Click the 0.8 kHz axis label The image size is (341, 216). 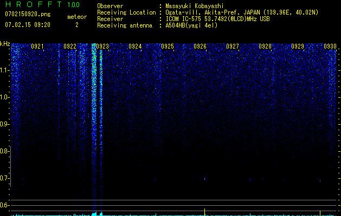point(4,151)
